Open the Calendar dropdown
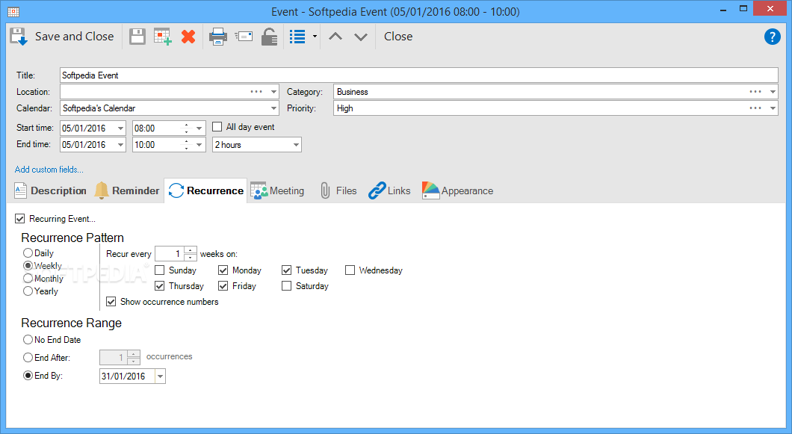This screenshot has width=792, height=434. 273,108
